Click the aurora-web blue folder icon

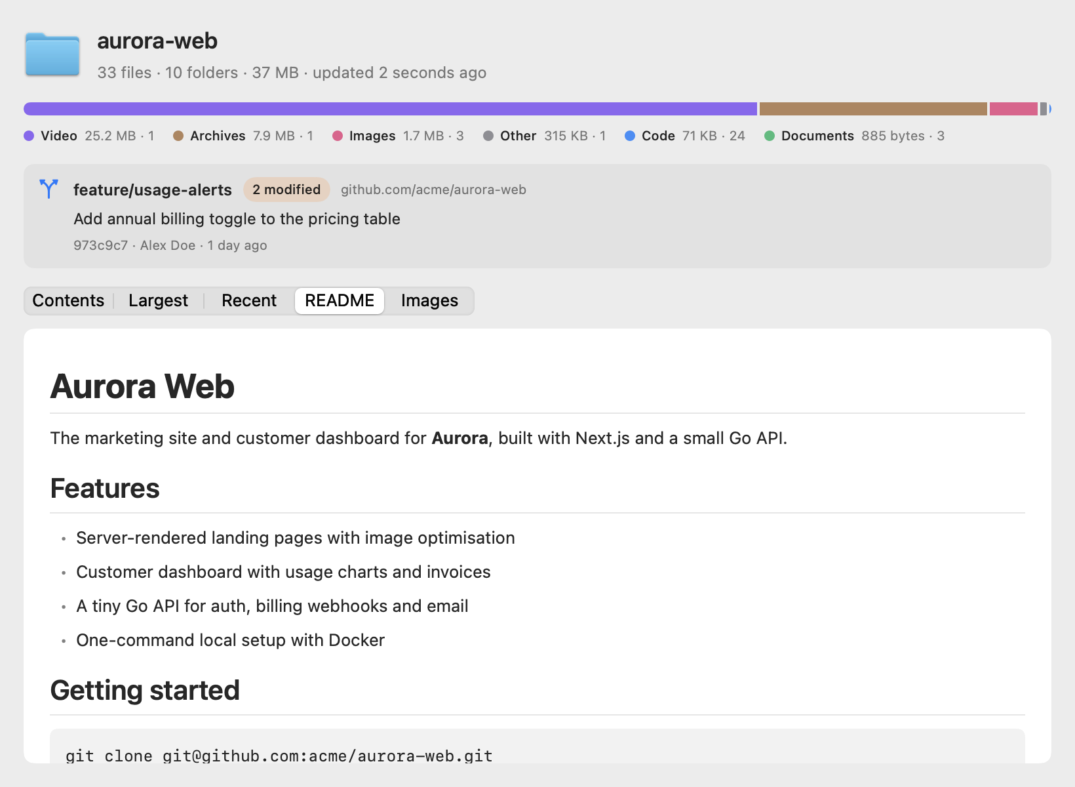52,54
